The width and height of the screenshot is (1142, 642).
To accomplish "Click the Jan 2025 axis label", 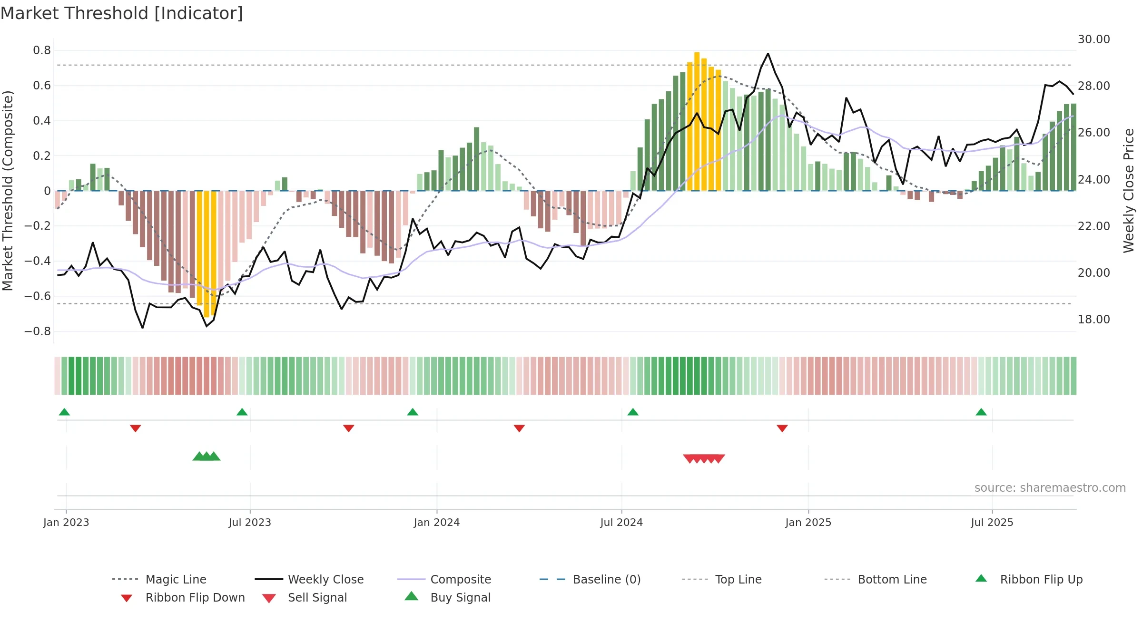I will tap(808, 522).
